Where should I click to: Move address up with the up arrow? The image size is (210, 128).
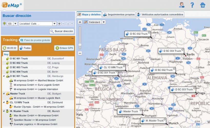(72, 24)
